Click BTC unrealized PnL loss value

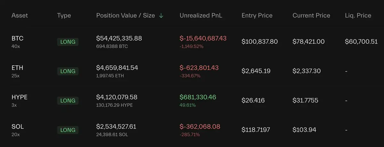pyautogui.click(x=203, y=38)
